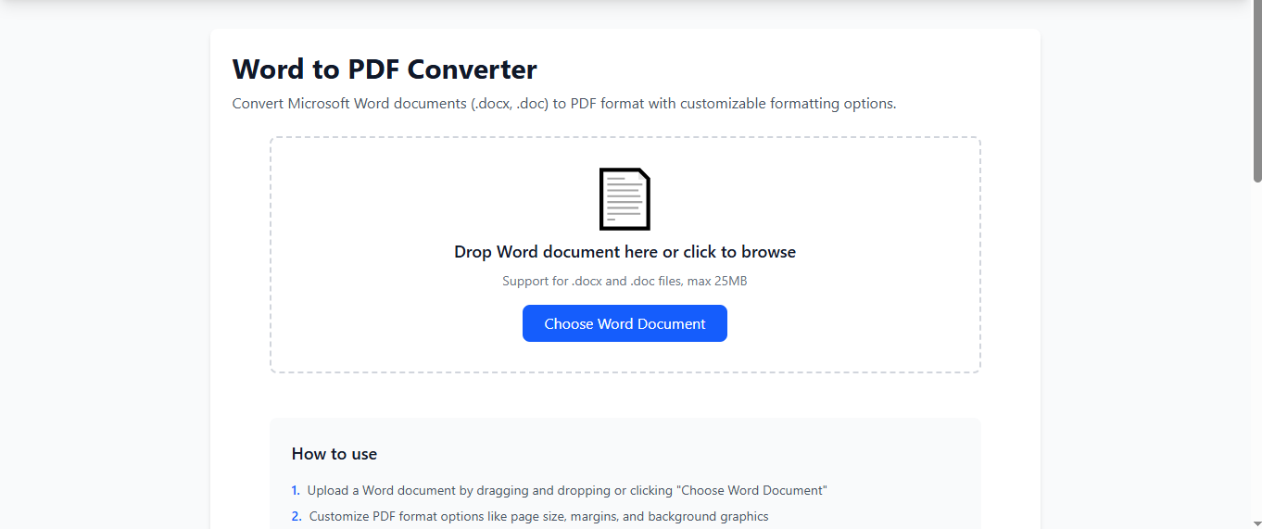Viewport: 1262px width, 529px height.
Task: Click the blue step number "1."
Action: pos(296,491)
